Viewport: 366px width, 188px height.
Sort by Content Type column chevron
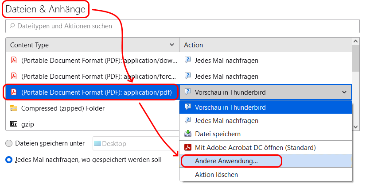pos(172,45)
